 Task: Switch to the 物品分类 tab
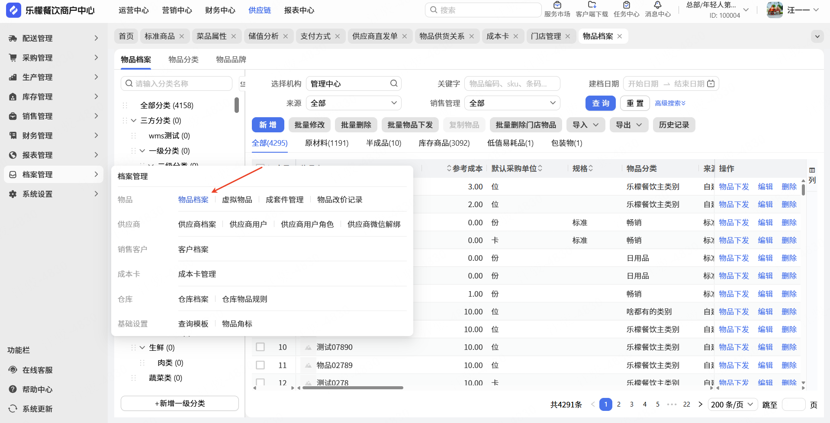tap(183, 60)
